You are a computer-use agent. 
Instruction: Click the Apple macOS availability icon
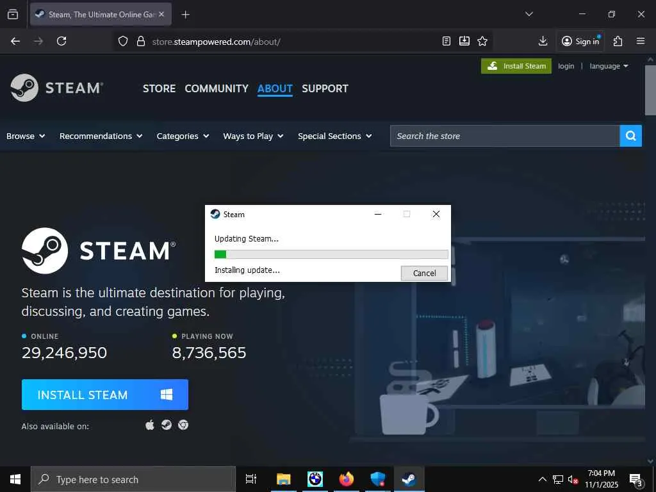point(150,425)
